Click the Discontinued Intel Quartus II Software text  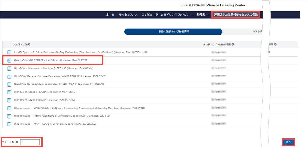[x=62, y=116]
